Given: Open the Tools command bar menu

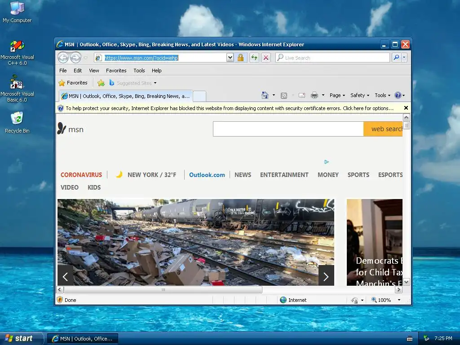Looking at the screenshot, I should pos(383,95).
